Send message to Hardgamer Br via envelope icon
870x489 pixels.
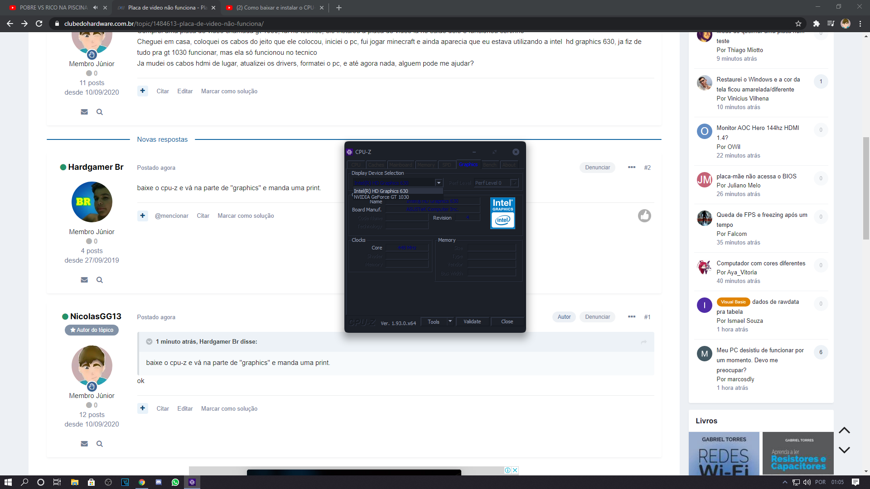(x=84, y=280)
